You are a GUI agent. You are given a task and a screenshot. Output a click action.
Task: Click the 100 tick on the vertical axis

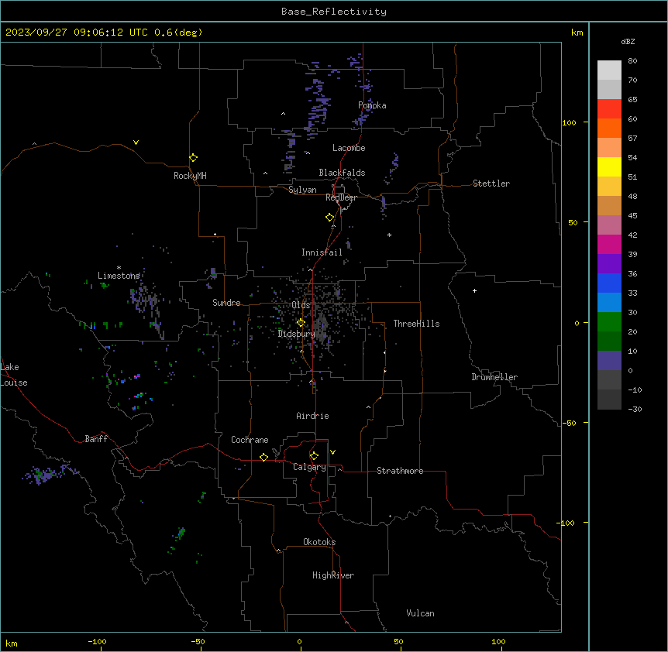point(569,122)
